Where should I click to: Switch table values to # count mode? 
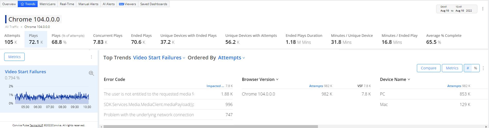(468, 68)
